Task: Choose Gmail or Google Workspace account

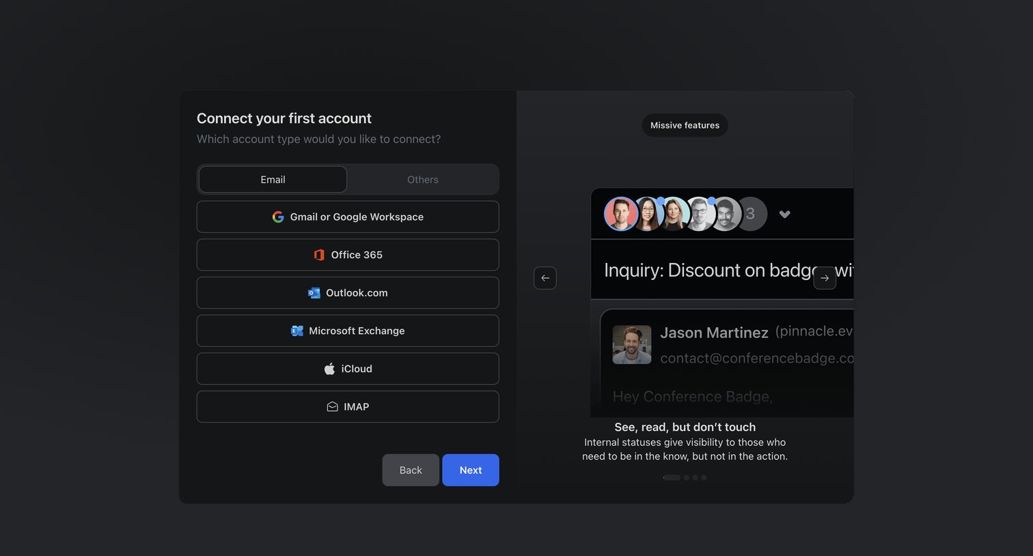Action: coord(348,217)
